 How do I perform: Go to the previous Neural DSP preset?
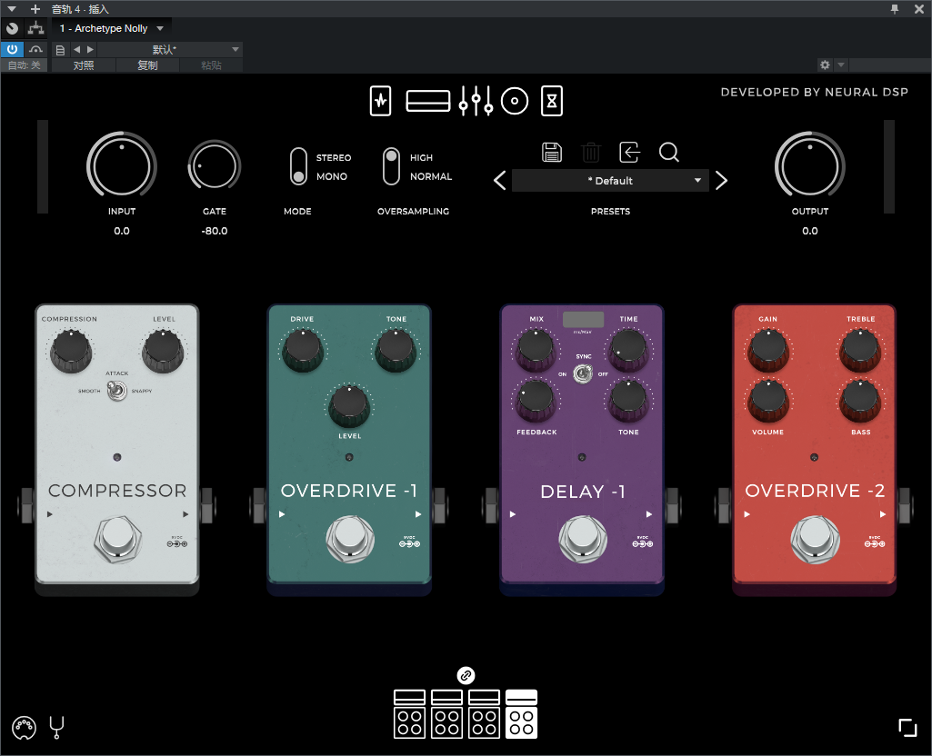(x=500, y=181)
